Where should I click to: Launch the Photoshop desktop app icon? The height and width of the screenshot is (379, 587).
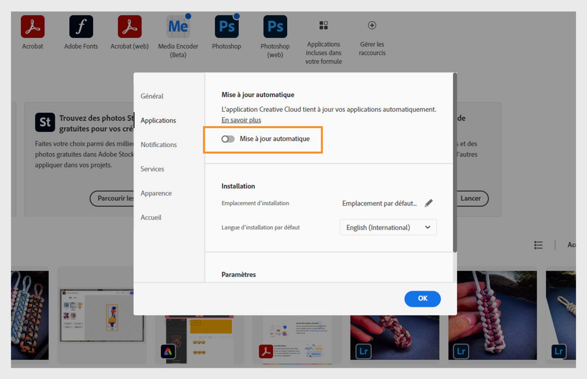pos(227,27)
